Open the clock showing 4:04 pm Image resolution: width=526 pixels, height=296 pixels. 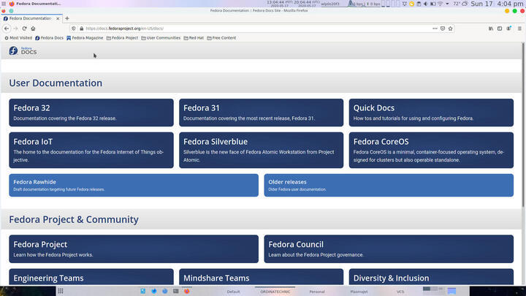point(498,4)
